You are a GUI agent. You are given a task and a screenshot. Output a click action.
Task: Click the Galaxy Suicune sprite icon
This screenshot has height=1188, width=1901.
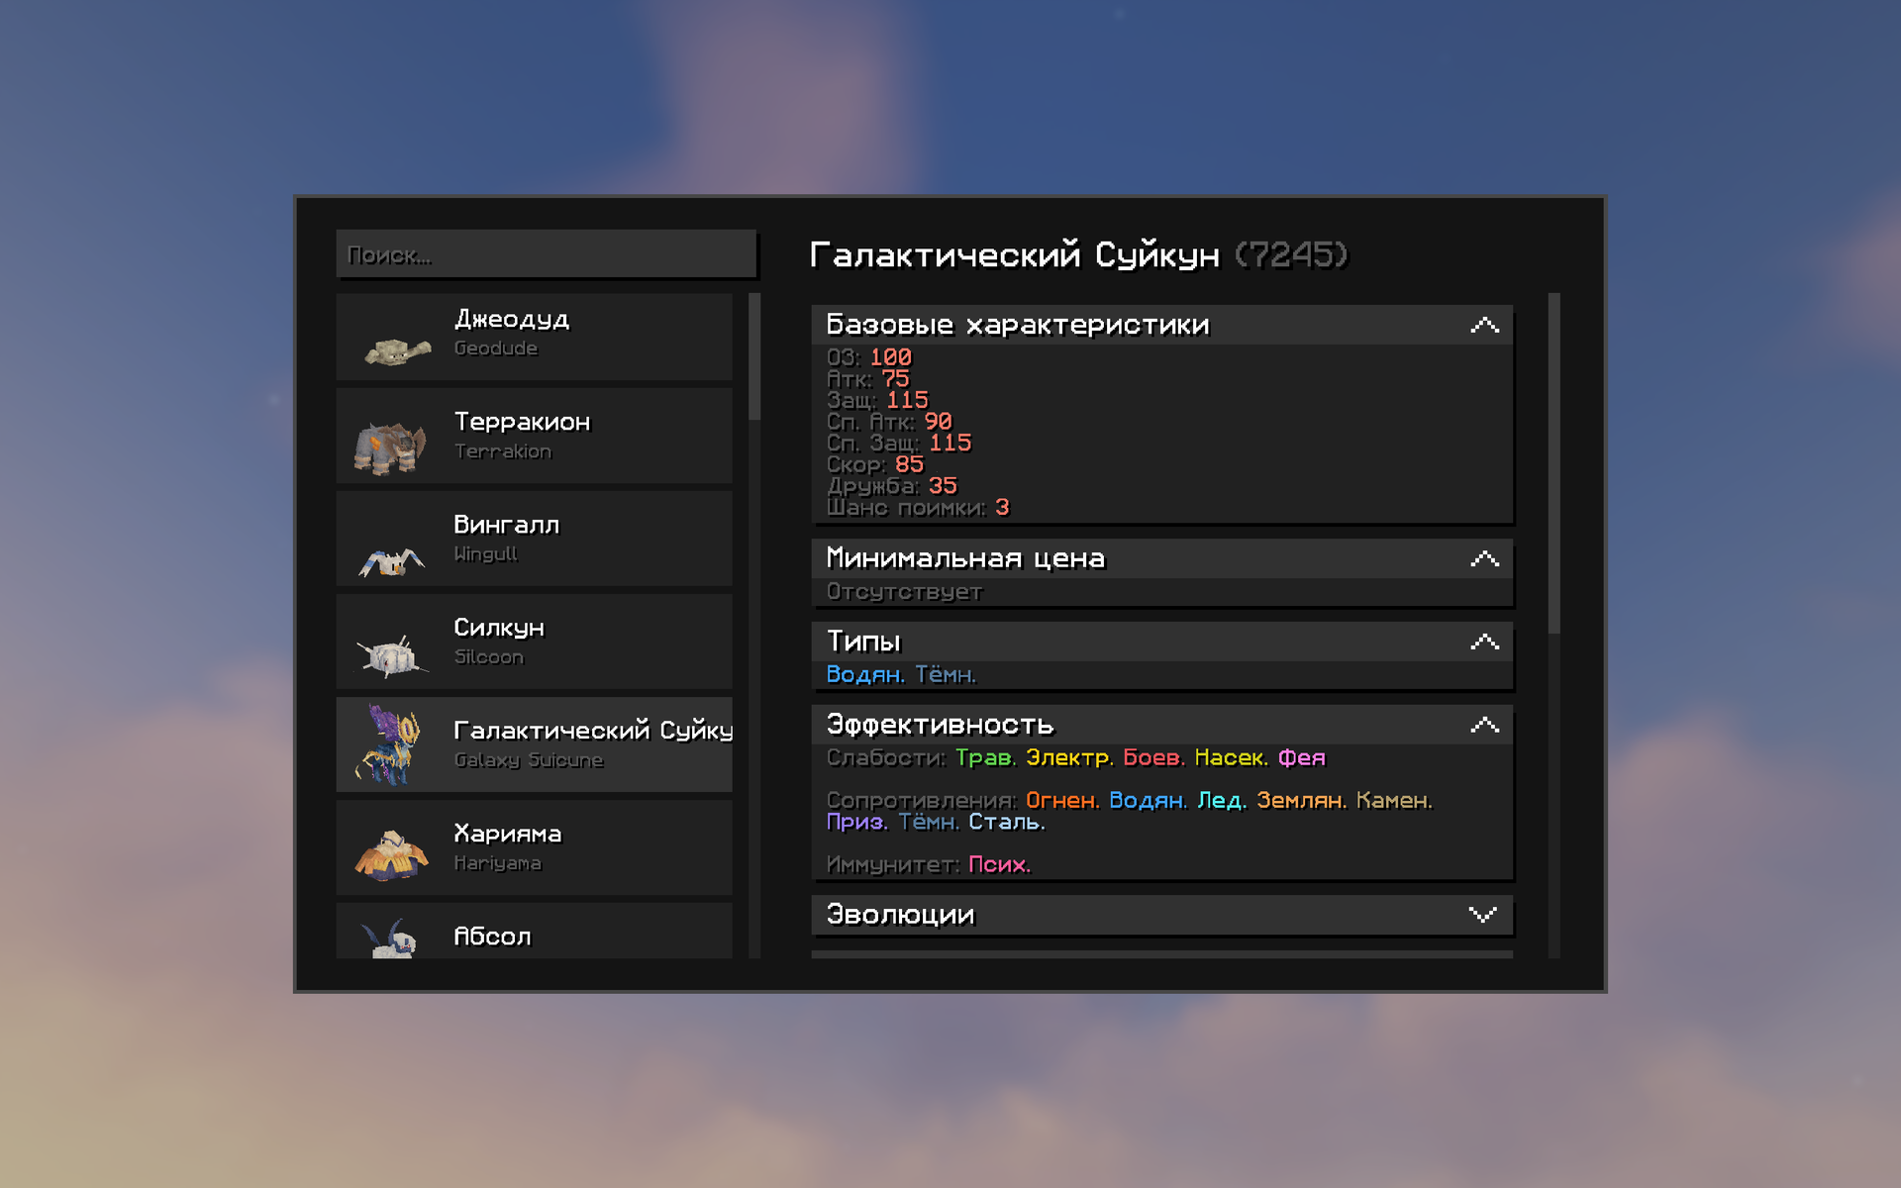click(x=390, y=744)
